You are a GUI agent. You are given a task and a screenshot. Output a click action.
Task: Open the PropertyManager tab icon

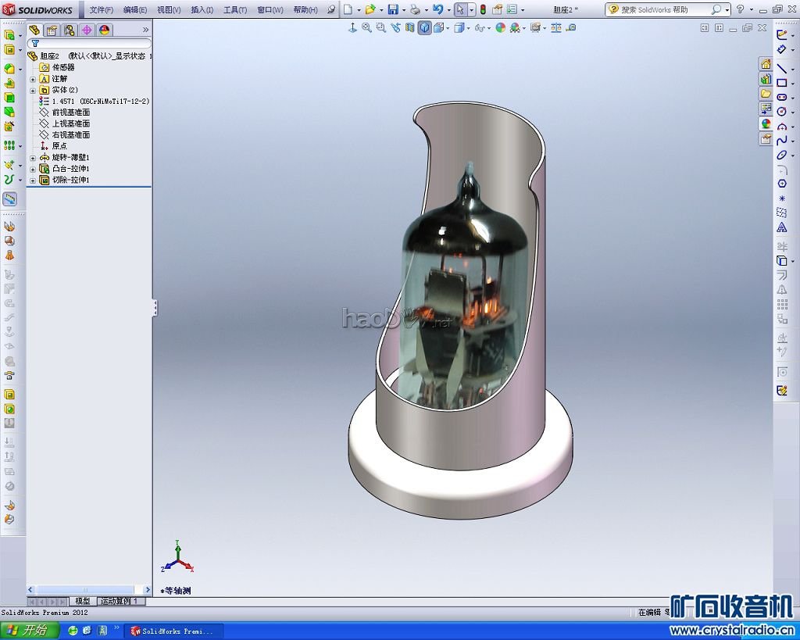click(52, 30)
